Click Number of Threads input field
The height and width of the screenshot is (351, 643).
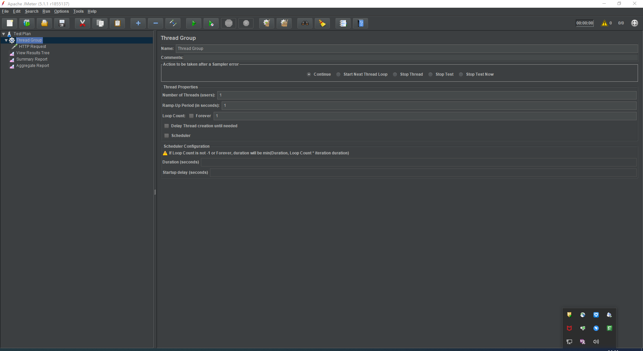point(427,95)
